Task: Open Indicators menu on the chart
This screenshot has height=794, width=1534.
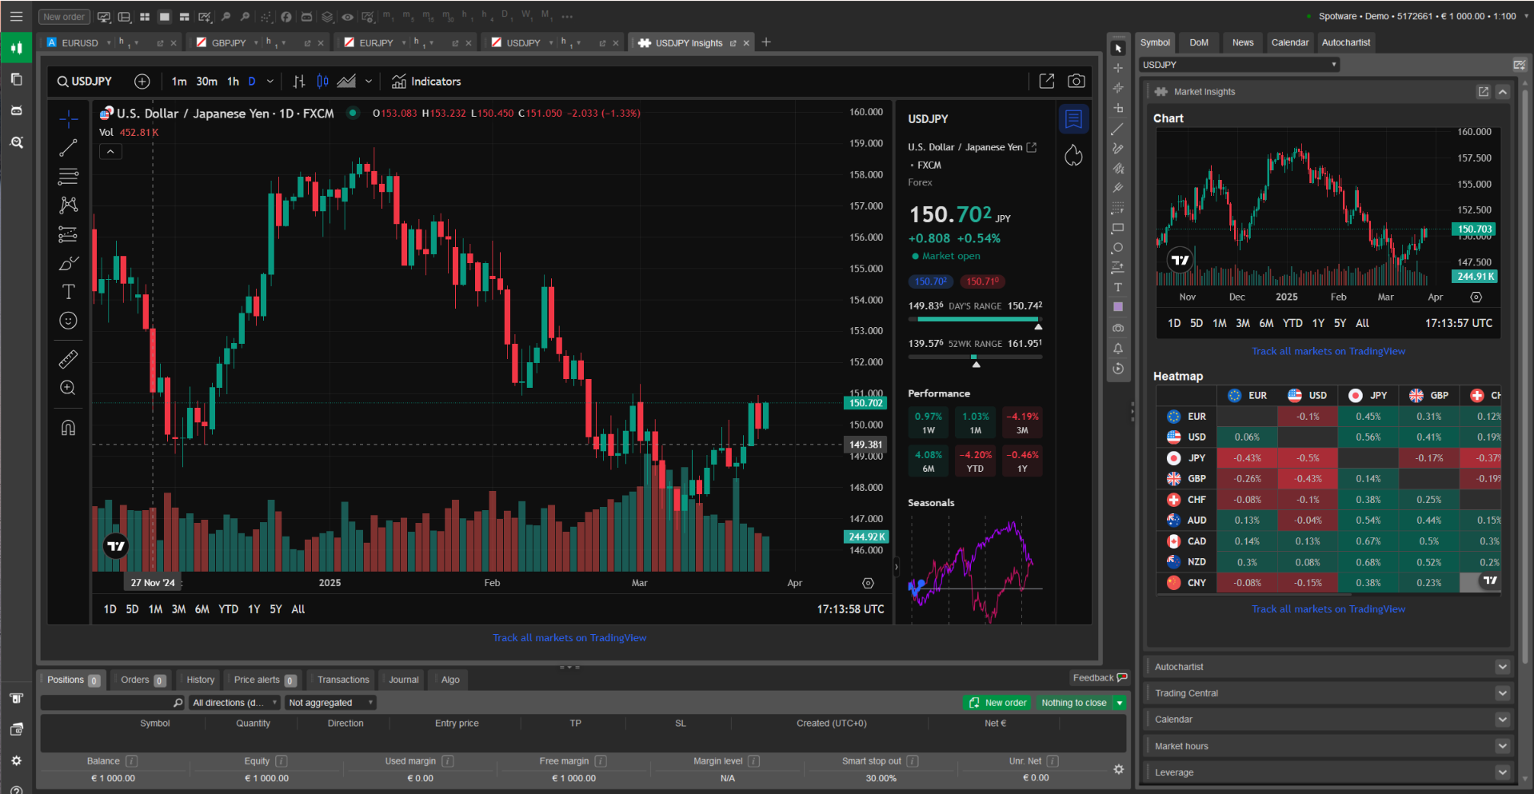Action: point(426,82)
